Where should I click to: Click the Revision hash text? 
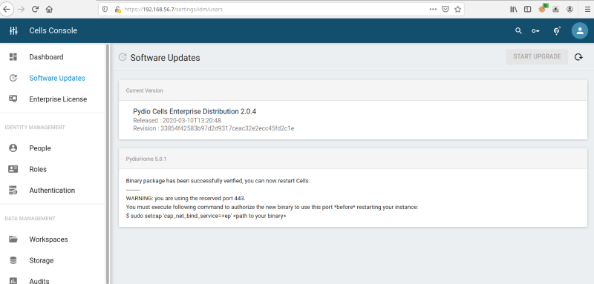tap(214, 128)
